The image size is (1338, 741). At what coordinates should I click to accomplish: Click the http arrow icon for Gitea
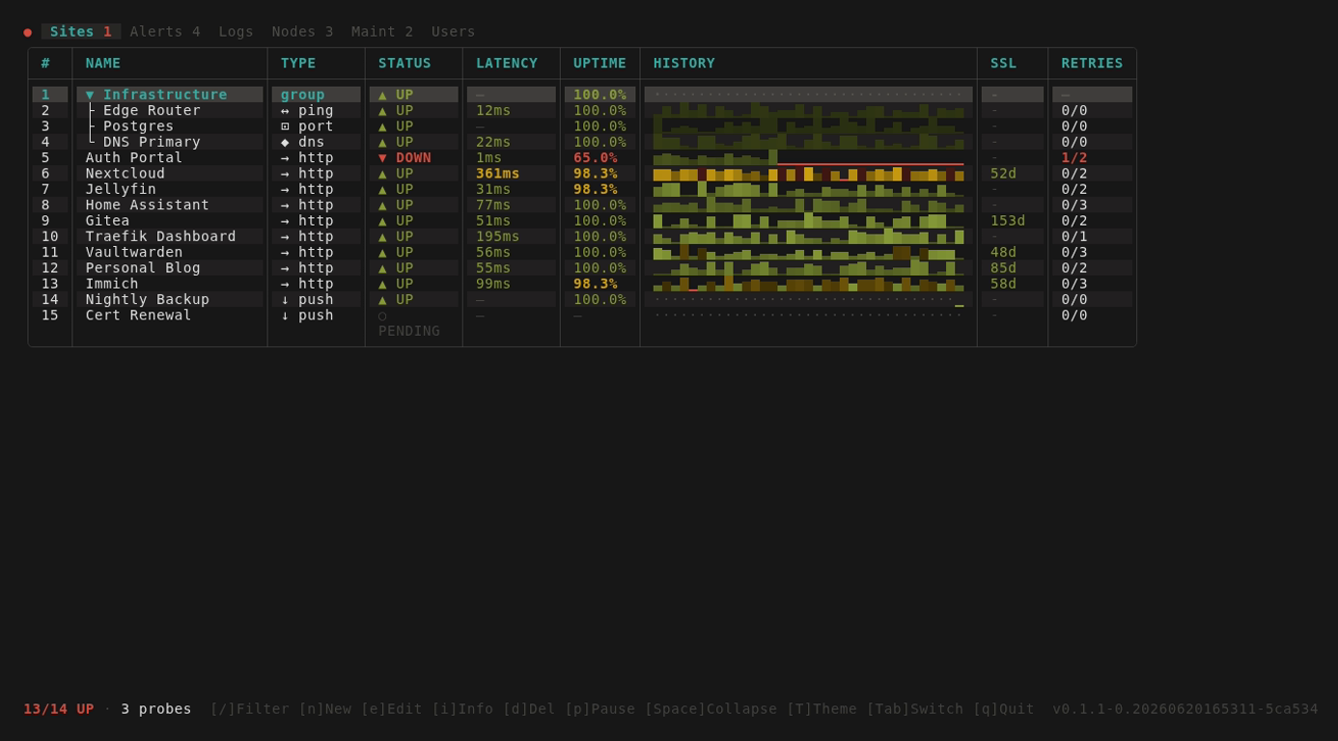(285, 221)
